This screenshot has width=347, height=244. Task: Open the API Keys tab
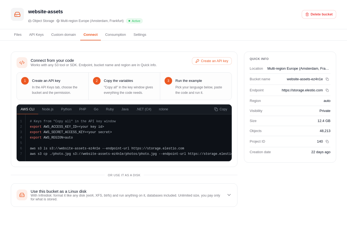(36, 35)
